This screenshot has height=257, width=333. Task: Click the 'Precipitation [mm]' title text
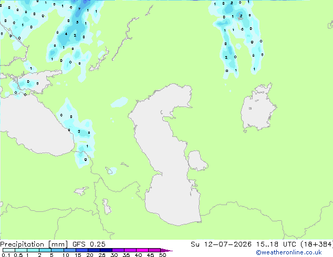coord(34,244)
